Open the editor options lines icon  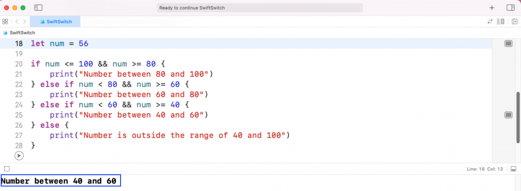pyautogui.click(x=501, y=21)
